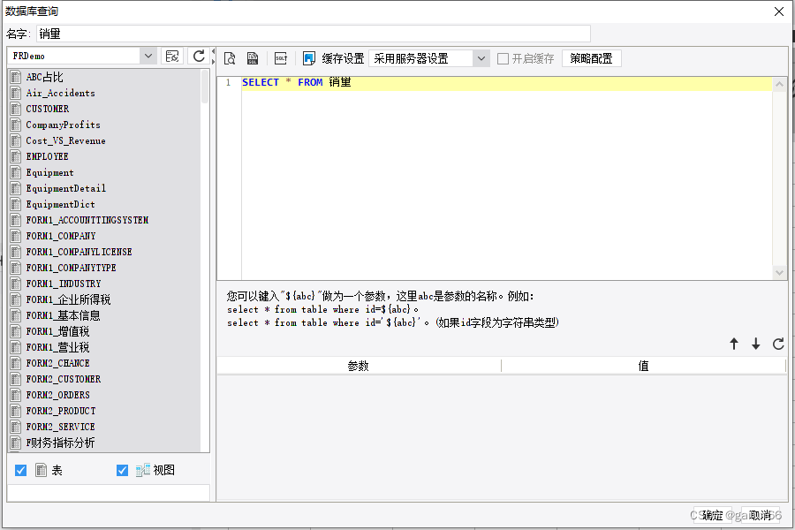Open the FRDemo connection dropdown

[148, 56]
